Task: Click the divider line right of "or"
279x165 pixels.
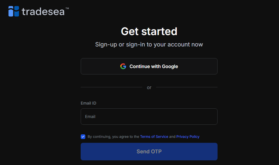Action: click(x=187, y=87)
